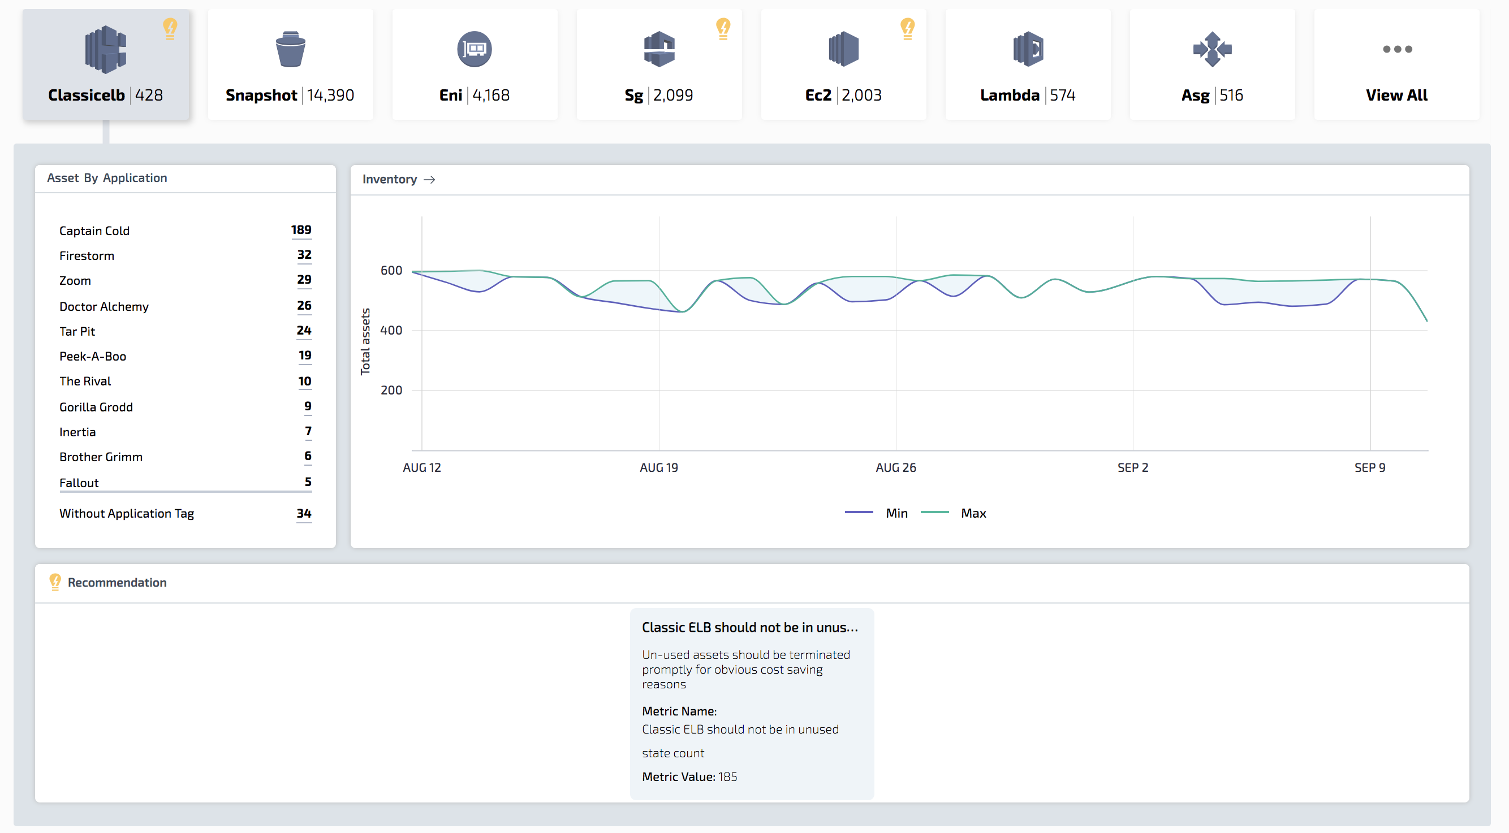Click the Recommendation lightbulb icon
The height and width of the screenshot is (833, 1509).
point(55,582)
